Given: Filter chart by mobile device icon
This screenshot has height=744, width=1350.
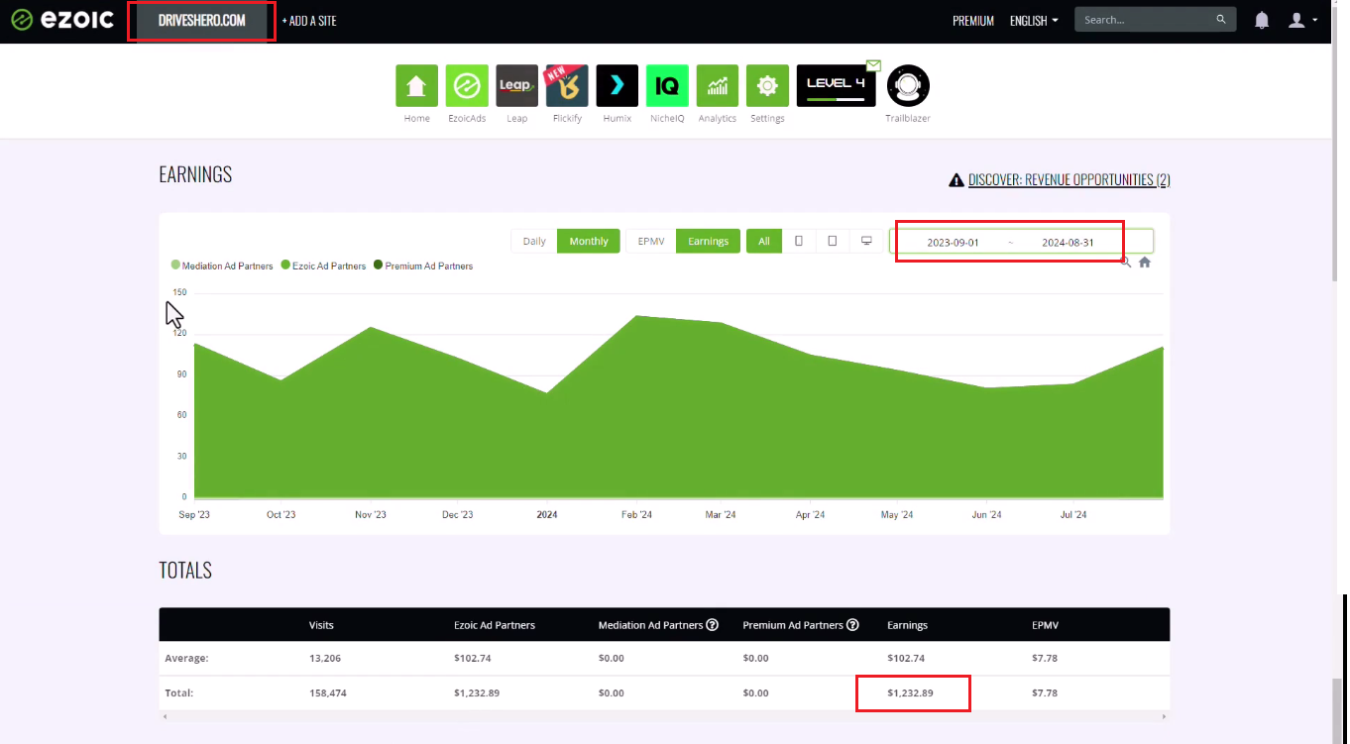Looking at the screenshot, I should point(799,241).
